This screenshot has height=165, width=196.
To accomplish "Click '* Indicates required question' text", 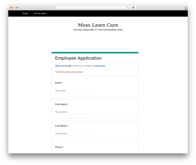I will (69, 72).
